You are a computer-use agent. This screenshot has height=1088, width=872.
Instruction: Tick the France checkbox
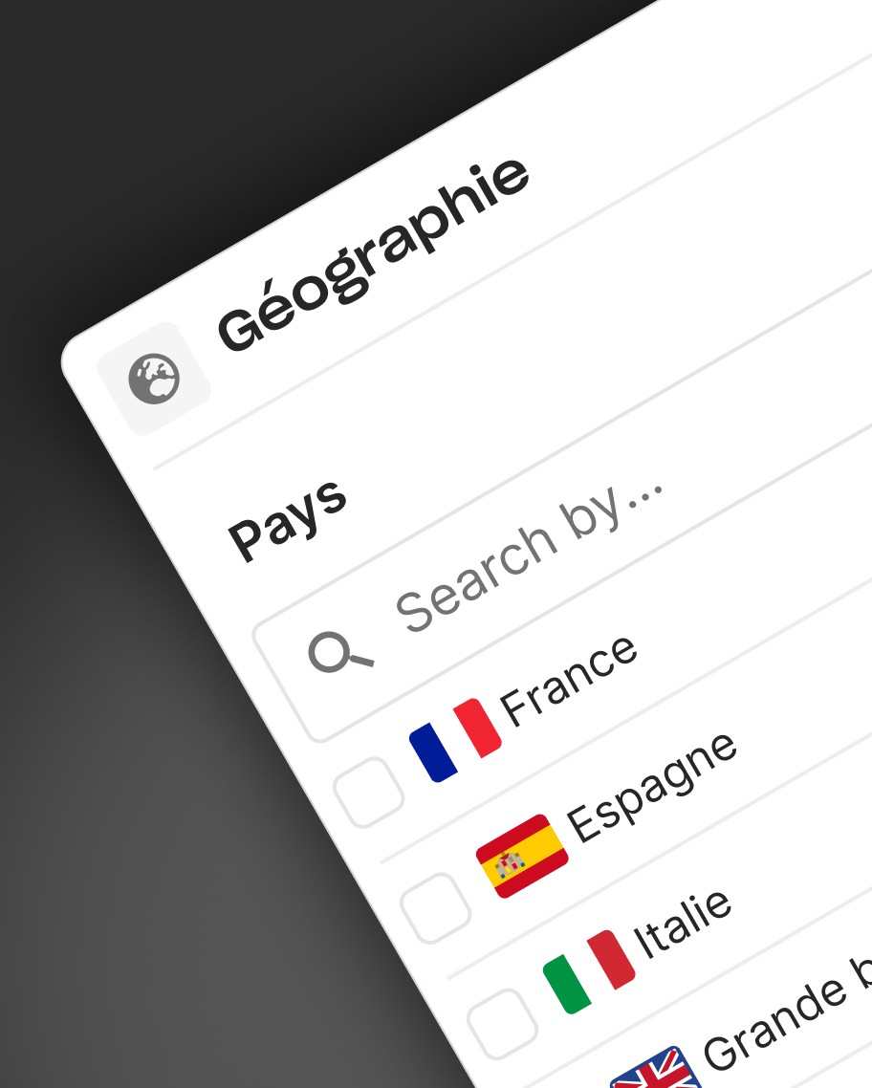pyautogui.click(x=368, y=793)
